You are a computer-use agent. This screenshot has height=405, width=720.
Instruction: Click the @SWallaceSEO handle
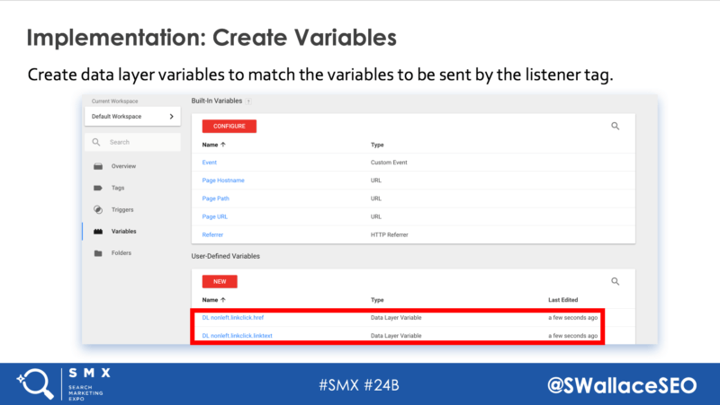click(x=622, y=385)
